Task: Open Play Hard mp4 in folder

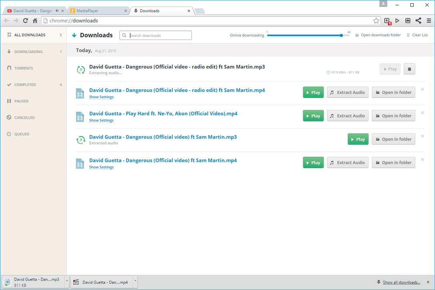Action: tap(393, 116)
